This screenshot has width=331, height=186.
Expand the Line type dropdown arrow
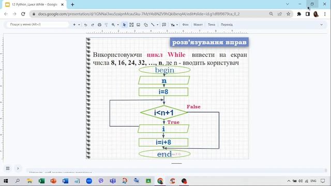157,25
